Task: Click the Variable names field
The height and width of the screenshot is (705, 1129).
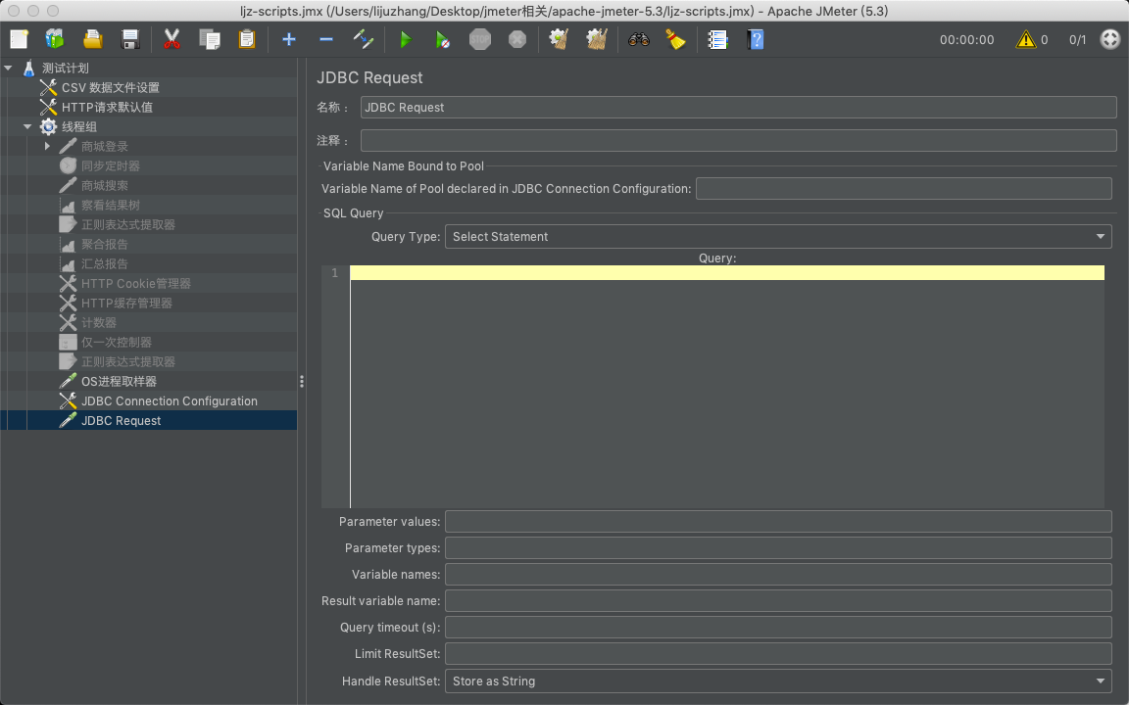Action: (778, 575)
